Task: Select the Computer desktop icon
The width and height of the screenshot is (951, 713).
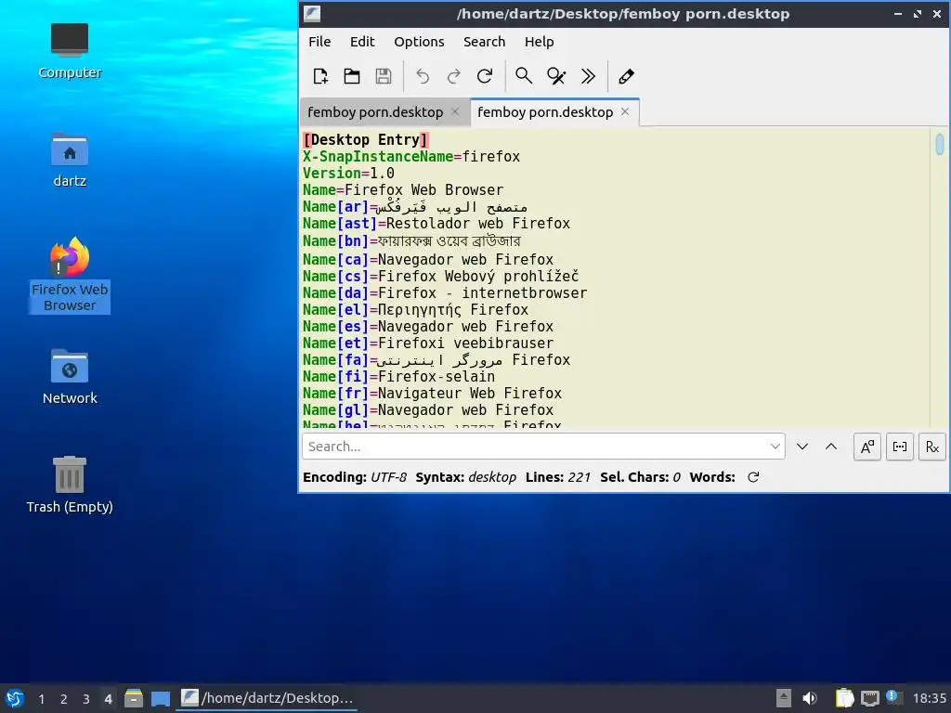Action: click(x=70, y=50)
